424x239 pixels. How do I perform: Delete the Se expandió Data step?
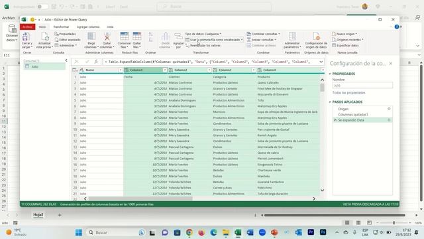(x=335, y=119)
